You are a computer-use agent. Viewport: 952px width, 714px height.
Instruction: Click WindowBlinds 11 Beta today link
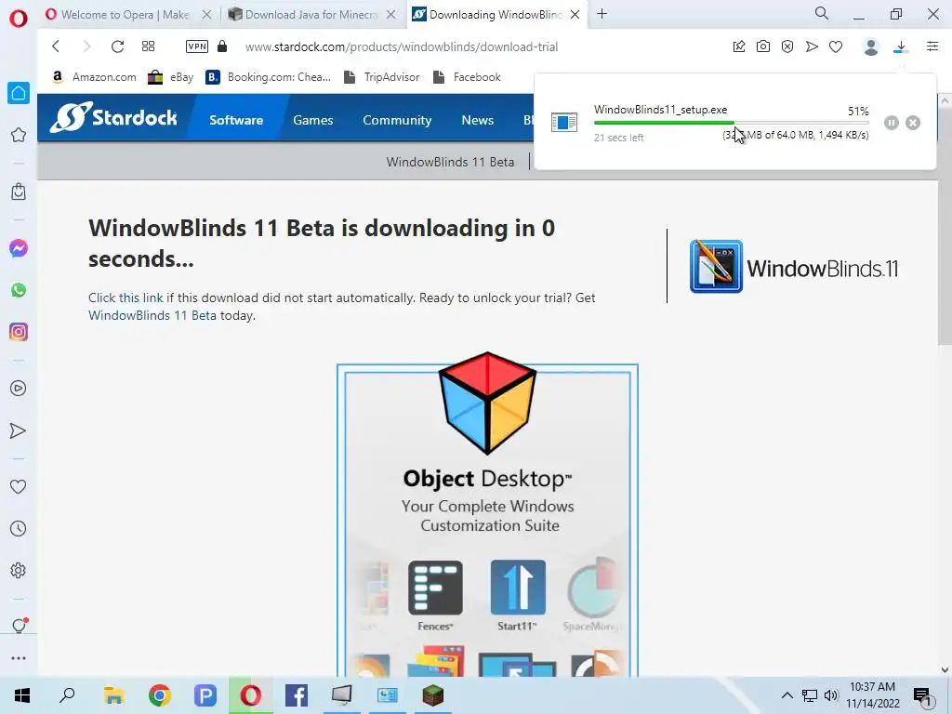click(x=152, y=315)
